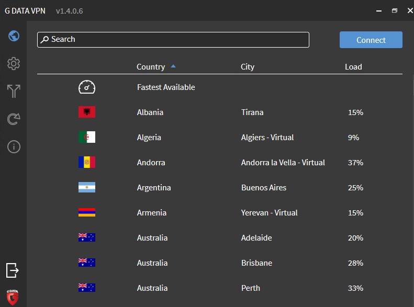Click the 20% load value
414x307 pixels.
pyautogui.click(x=355, y=237)
